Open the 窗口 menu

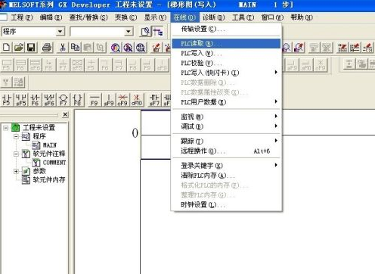(x=272, y=17)
